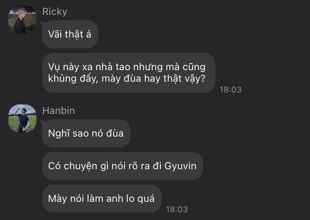Screen dimensions: 310x220
Task: Select the "Vãi thật á" message bubble
Action: pyautogui.click(x=70, y=34)
